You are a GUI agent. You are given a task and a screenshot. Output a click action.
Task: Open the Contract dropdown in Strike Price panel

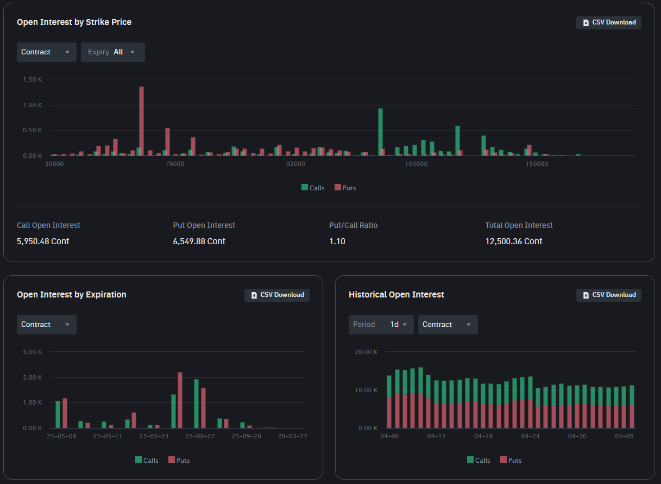(46, 52)
